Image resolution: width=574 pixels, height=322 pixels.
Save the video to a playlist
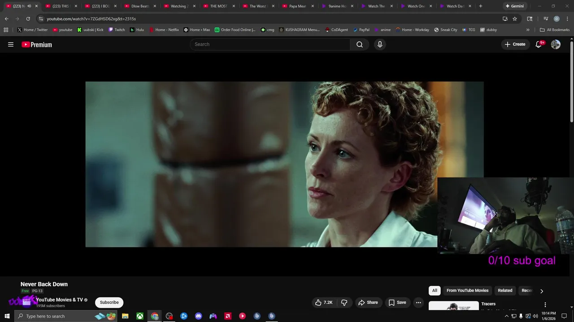[397, 302]
